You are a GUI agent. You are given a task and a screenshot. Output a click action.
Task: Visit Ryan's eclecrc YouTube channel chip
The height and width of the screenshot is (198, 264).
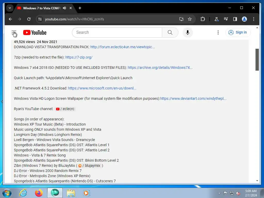pos(65,109)
